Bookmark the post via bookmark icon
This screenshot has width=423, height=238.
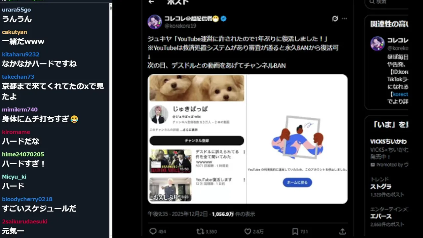pyautogui.click(x=295, y=231)
